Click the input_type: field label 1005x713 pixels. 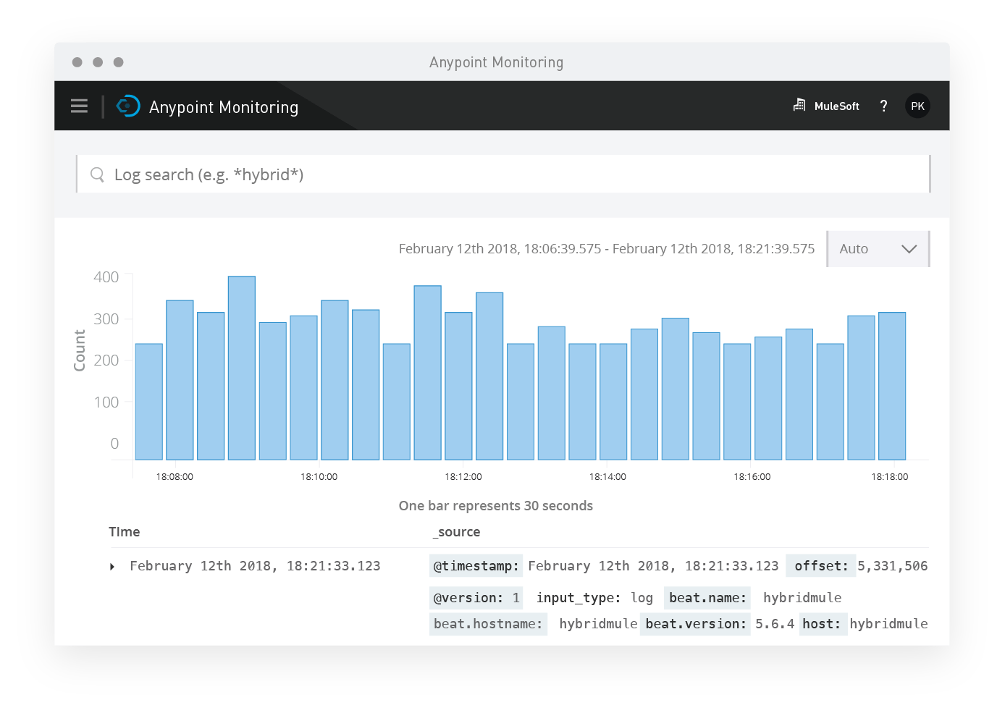point(579,598)
